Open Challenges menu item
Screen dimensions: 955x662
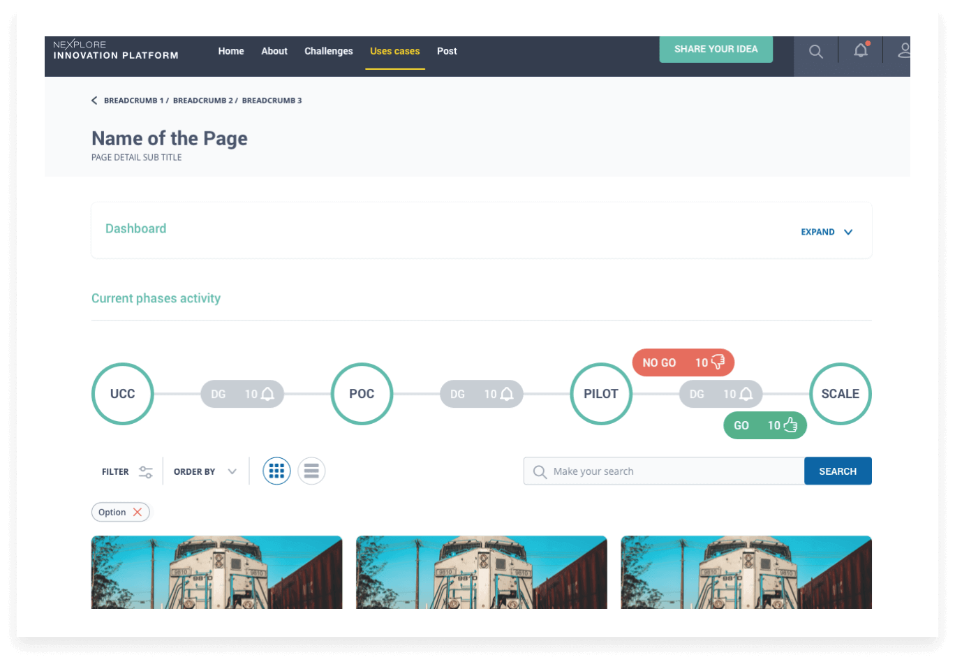pyautogui.click(x=329, y=51)
